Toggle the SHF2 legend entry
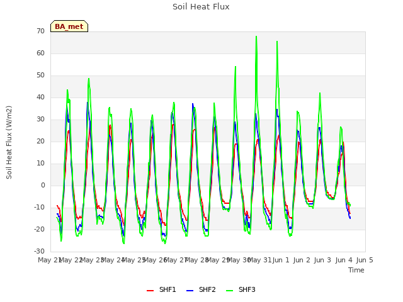The width and height of the screenshot is (403, 302). [201, 289]
